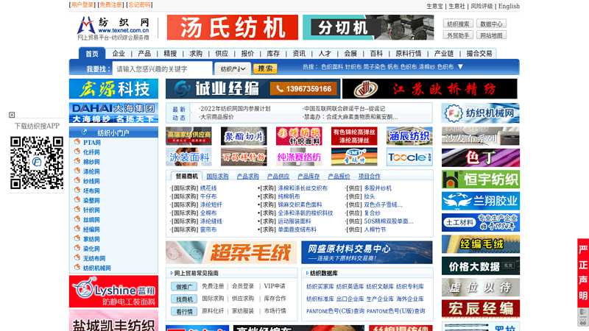Image resolution: width=589 pixels, height=331 pixels.
Task: Switch to the 项目合作 tab
Action: [370, 176]
